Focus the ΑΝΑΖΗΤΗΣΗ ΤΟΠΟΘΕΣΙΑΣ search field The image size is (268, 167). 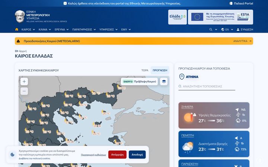click(x=207, y=86)
